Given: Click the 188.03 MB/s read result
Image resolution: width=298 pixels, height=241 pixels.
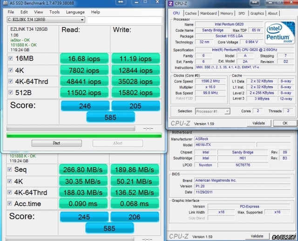Looking at the screenshot, I should click(83, 193).
